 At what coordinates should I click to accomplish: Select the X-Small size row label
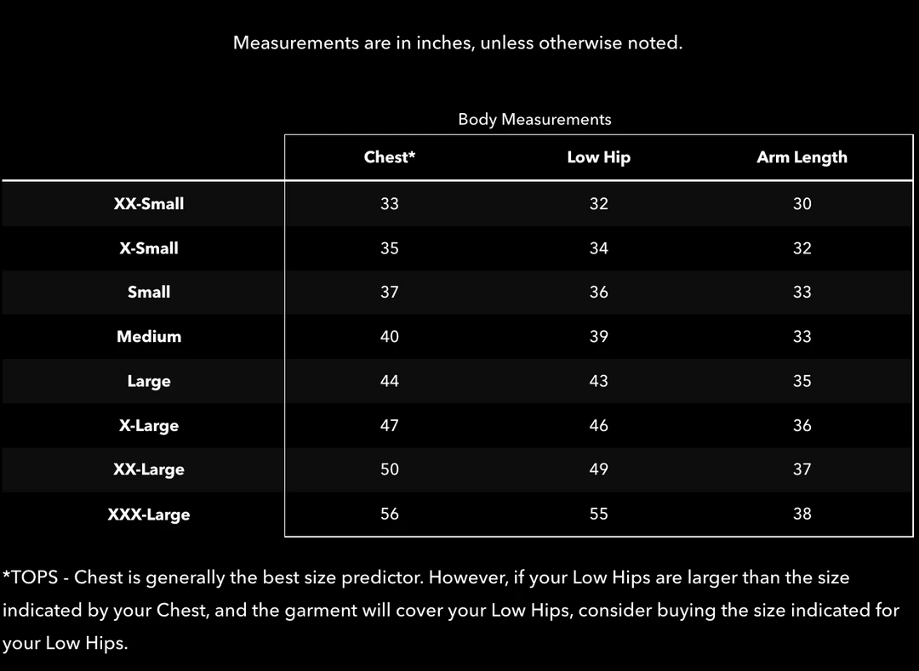[149, 248]
